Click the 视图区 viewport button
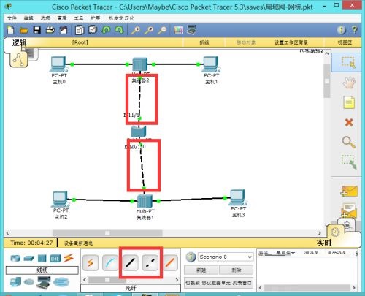365x296 pixels. (345, 42)
